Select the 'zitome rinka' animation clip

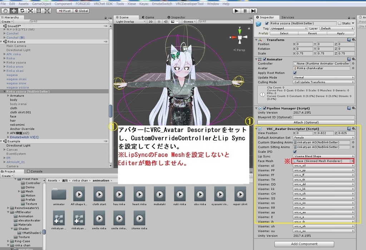click(139, 220)
